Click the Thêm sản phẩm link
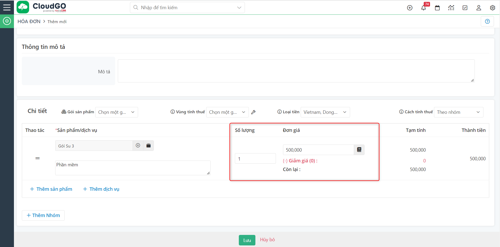 [51, 189]
